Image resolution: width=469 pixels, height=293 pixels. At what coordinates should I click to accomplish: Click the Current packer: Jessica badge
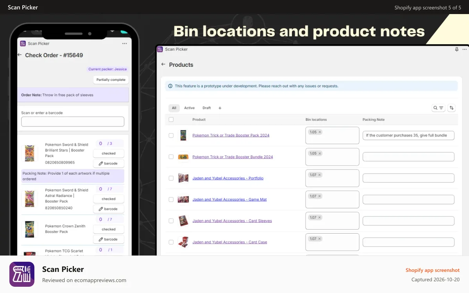107,69
